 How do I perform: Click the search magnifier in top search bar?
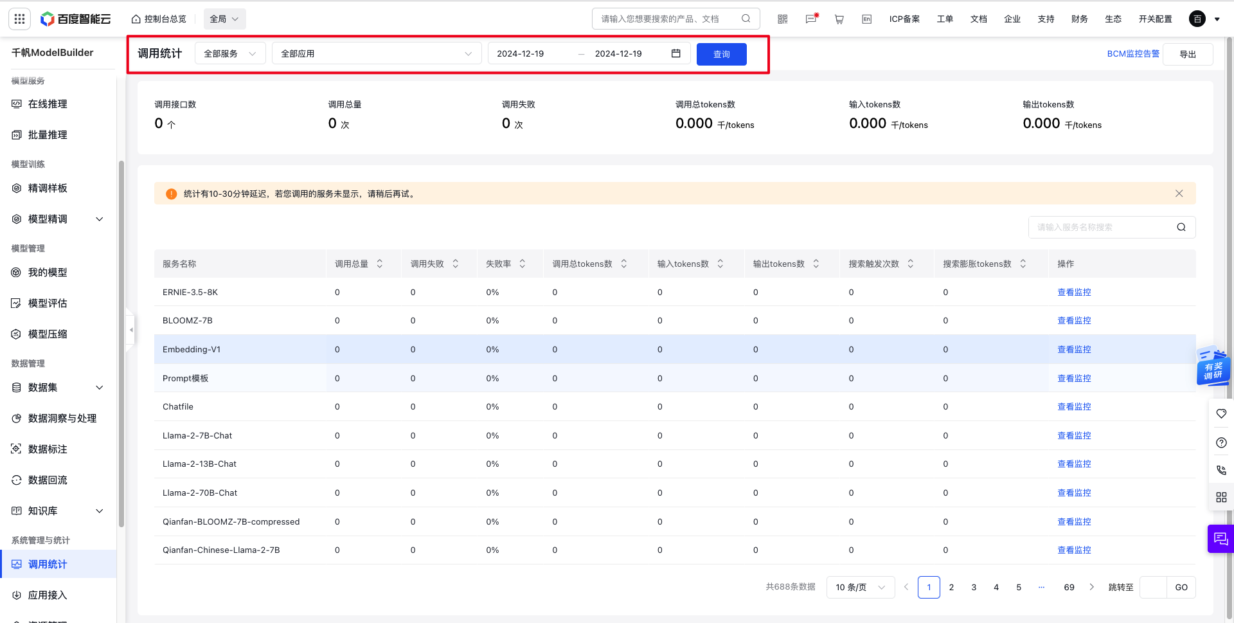(x=746, y=19)
